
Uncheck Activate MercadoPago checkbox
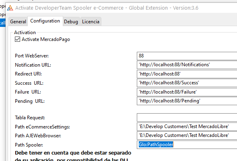pos(18,39)
